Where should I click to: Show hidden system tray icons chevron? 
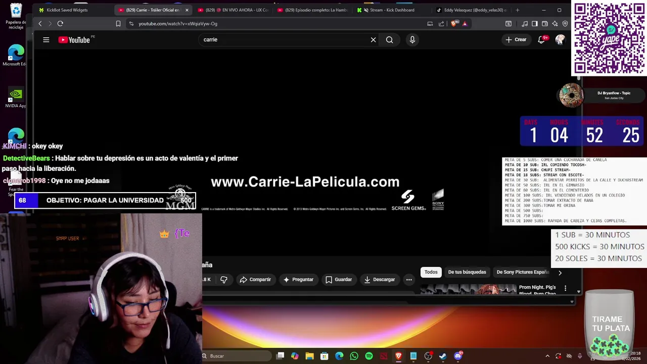(547, 356)
